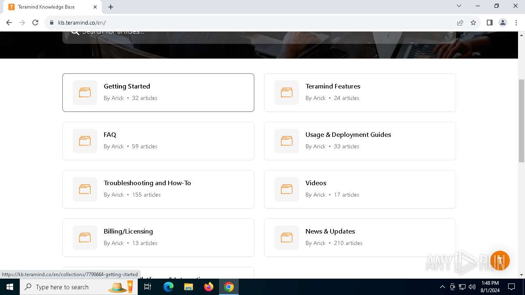Click the Windows taskbar search box
The width and height of the screenshot is (525, 295).
pyautogui.click(x=78, y=287)
